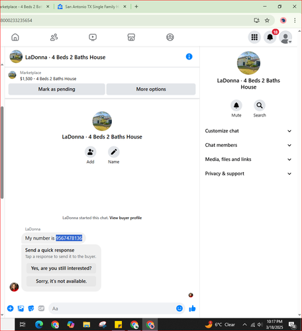Open the Chrome profile avatar
Image resolution: width=302 pixels, height=331 pixels.
283,21
